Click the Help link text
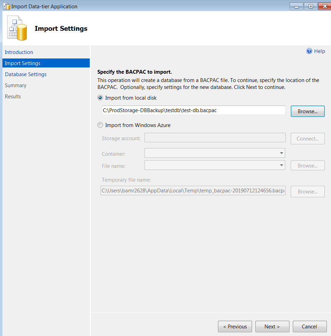 click(x=319, y=51)
